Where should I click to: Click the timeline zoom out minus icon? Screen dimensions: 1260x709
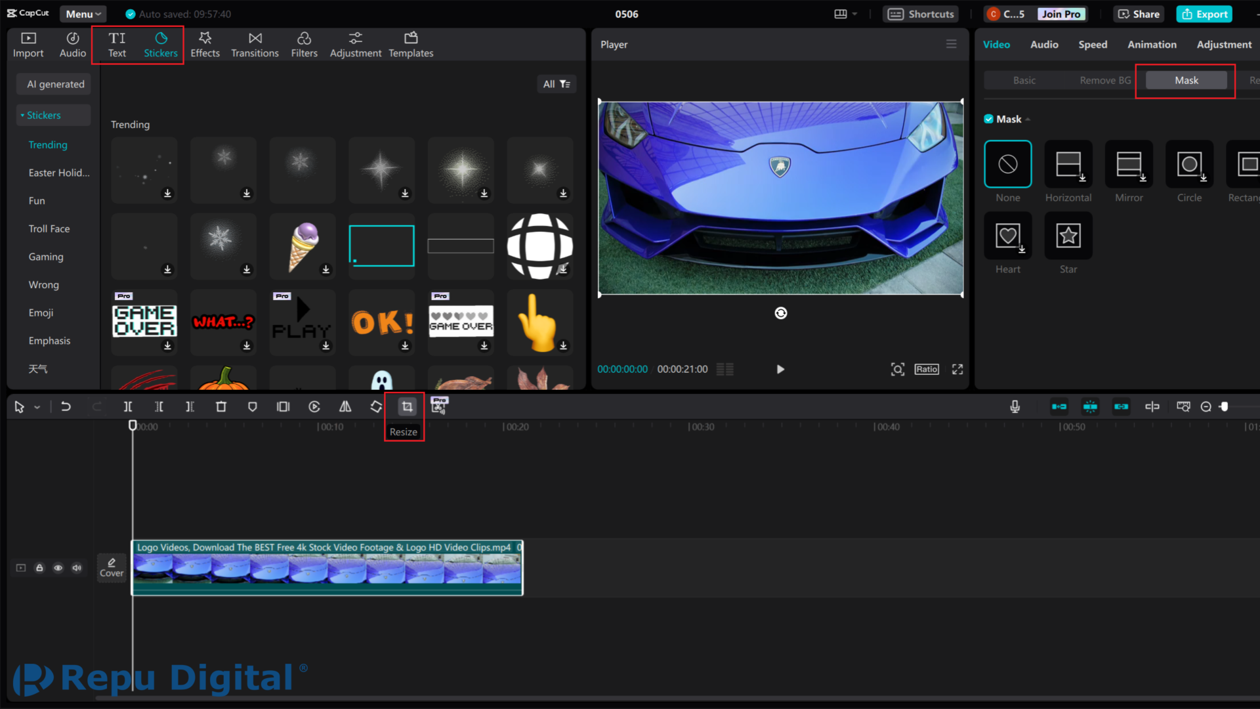(x=1206, y=407)
